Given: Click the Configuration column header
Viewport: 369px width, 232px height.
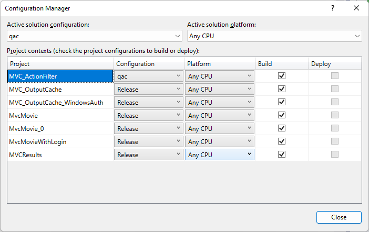Looking at the screenshot, I should point(148,64).
